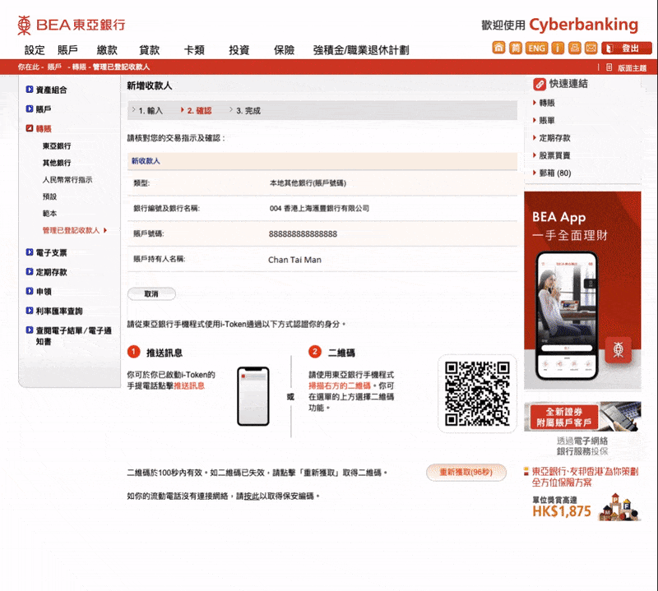Viewport: 658px width, 591px height.
Task: Click the BEA App promotional banner
Action: pos(582,290)
